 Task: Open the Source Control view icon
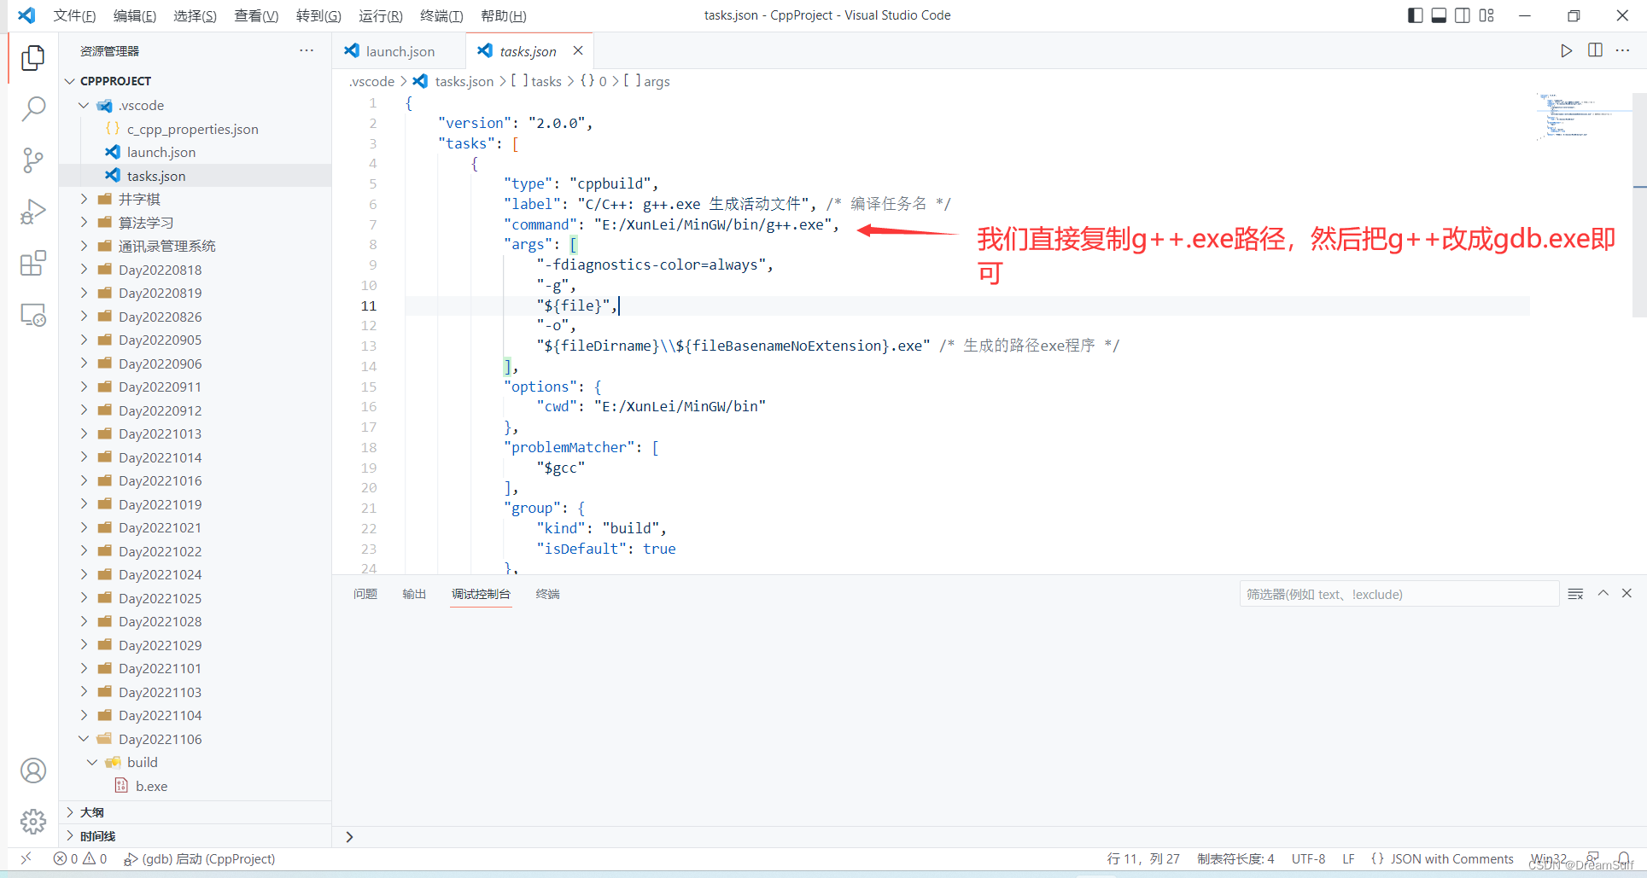32,160
